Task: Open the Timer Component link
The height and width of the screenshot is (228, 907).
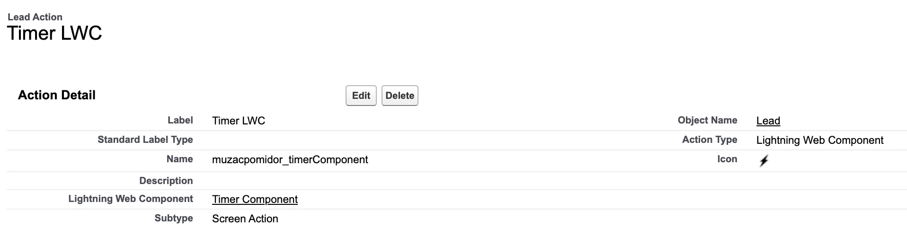Action: (x=255, y=200)
